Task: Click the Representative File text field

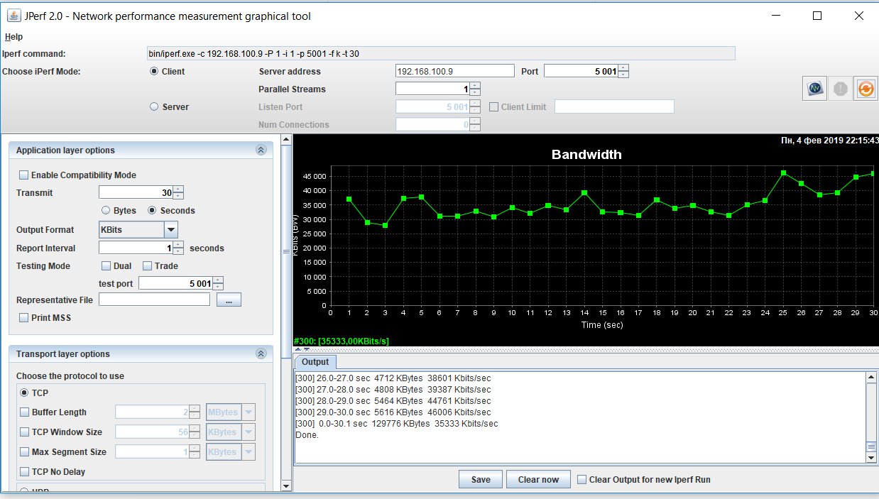Action: 154,300
